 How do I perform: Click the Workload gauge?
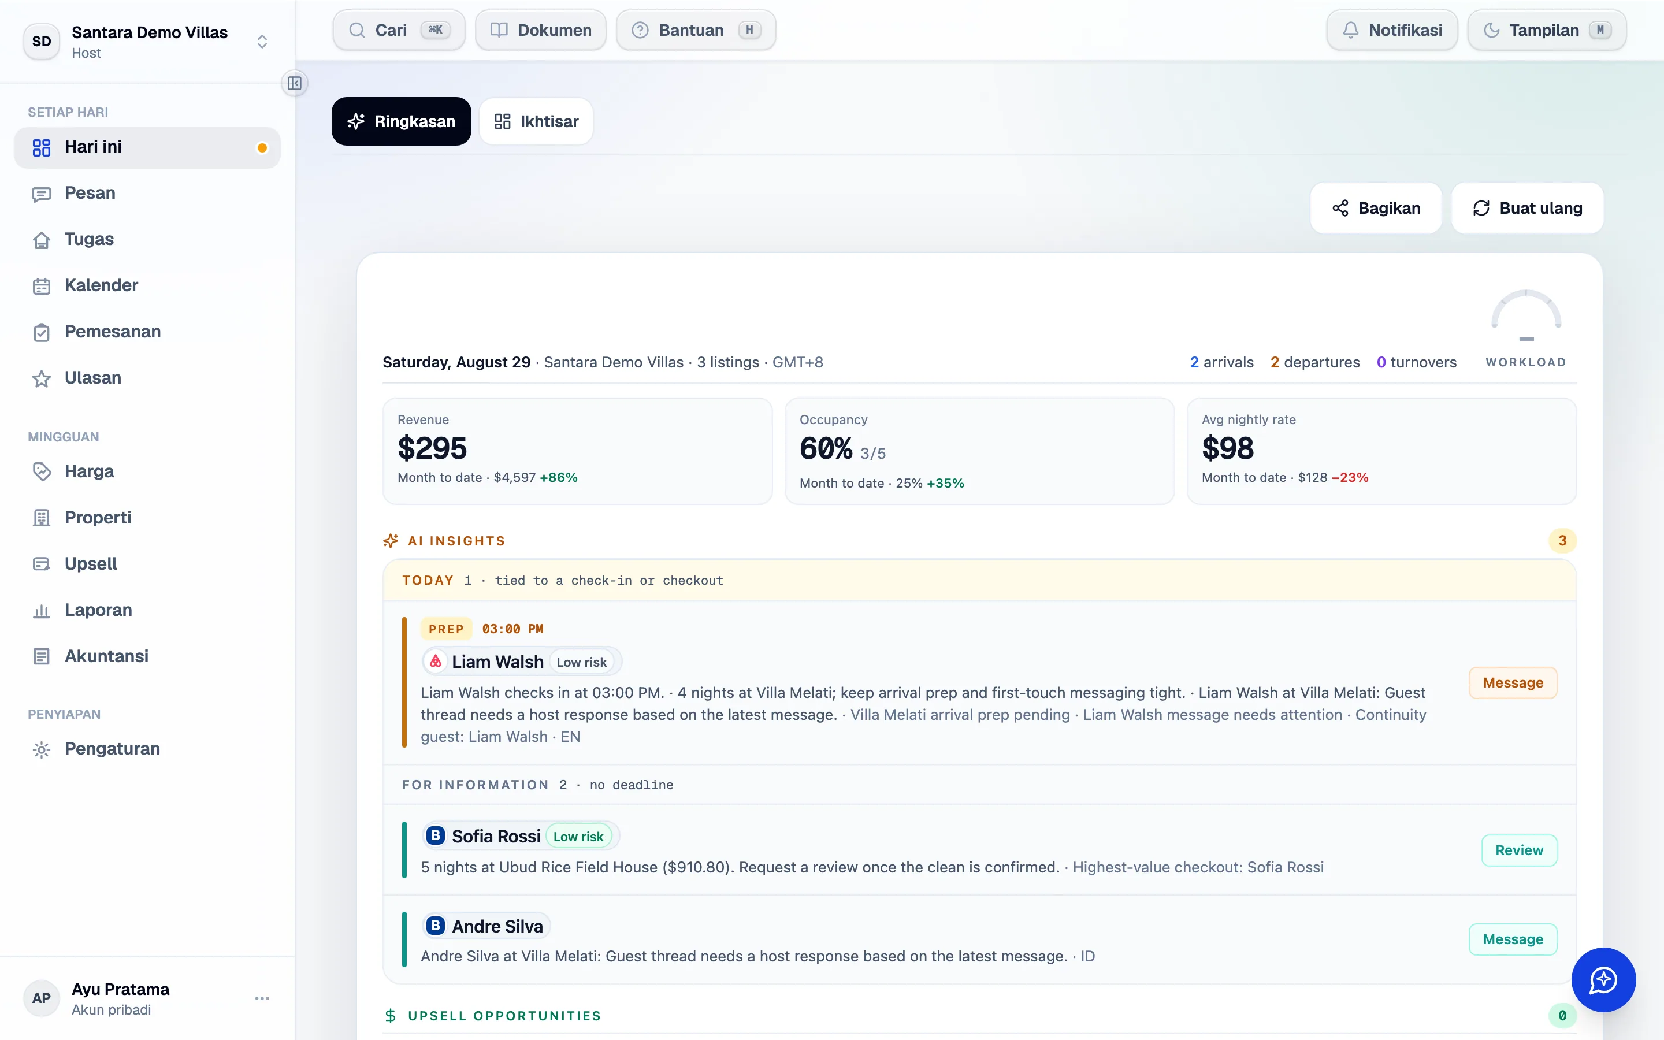(x=1526, y=329)
